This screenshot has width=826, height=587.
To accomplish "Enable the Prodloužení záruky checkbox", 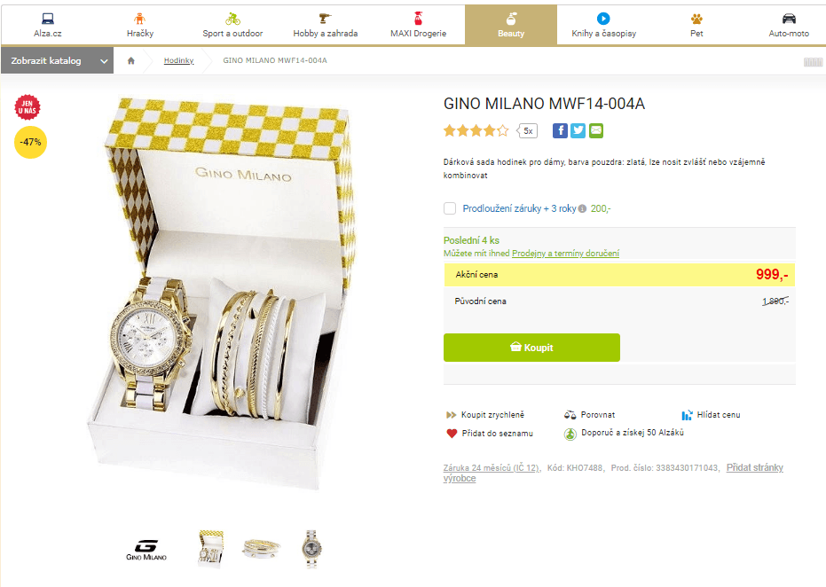I will (x=450, y=208).
